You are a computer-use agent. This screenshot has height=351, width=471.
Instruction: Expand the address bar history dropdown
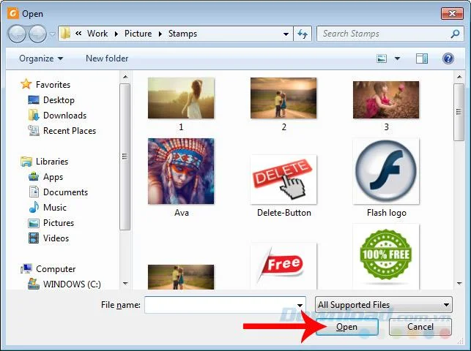coord(286,34)
